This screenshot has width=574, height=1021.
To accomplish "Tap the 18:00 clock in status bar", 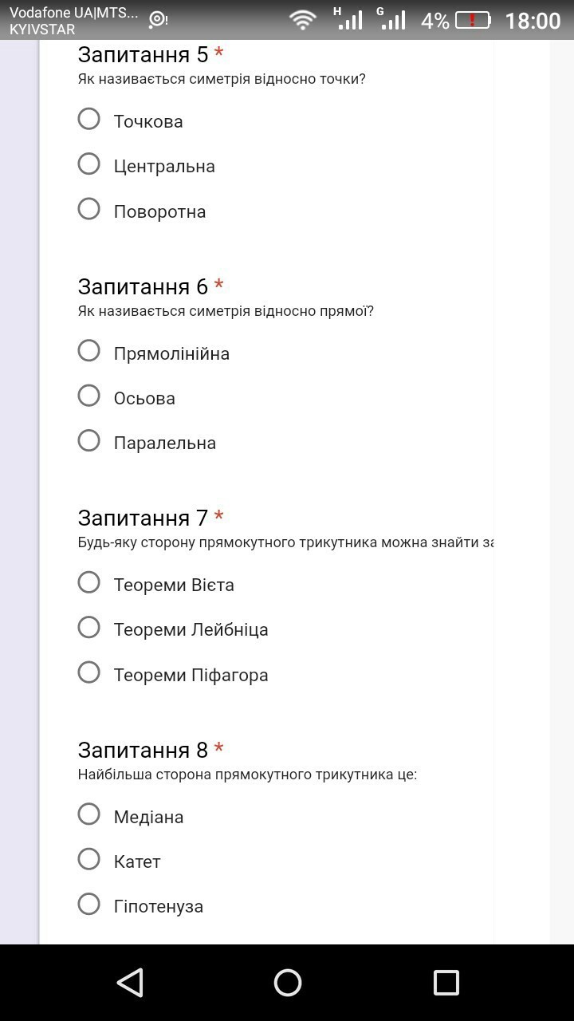I will (533, 21).
